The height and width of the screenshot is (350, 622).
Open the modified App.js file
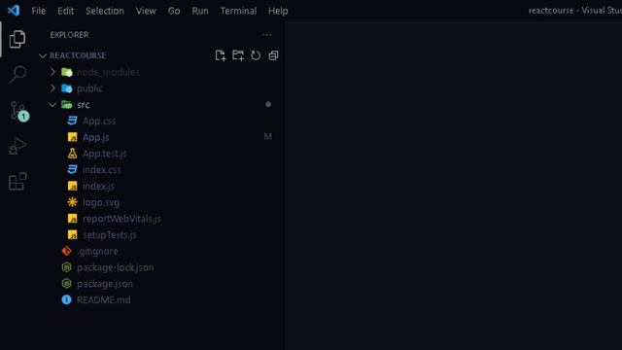[x=95, y=137]
